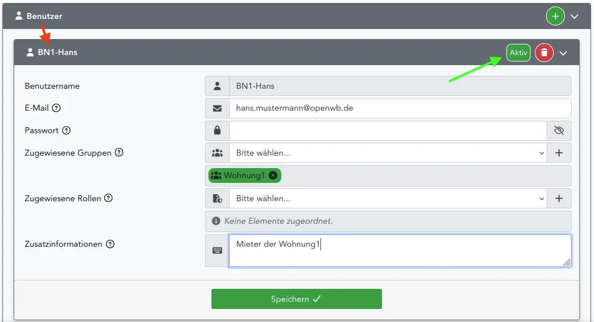Remove the Wohnung1 group tag
Image resolution: width=594 pixels, height=322 pixels.
[272, 175]
